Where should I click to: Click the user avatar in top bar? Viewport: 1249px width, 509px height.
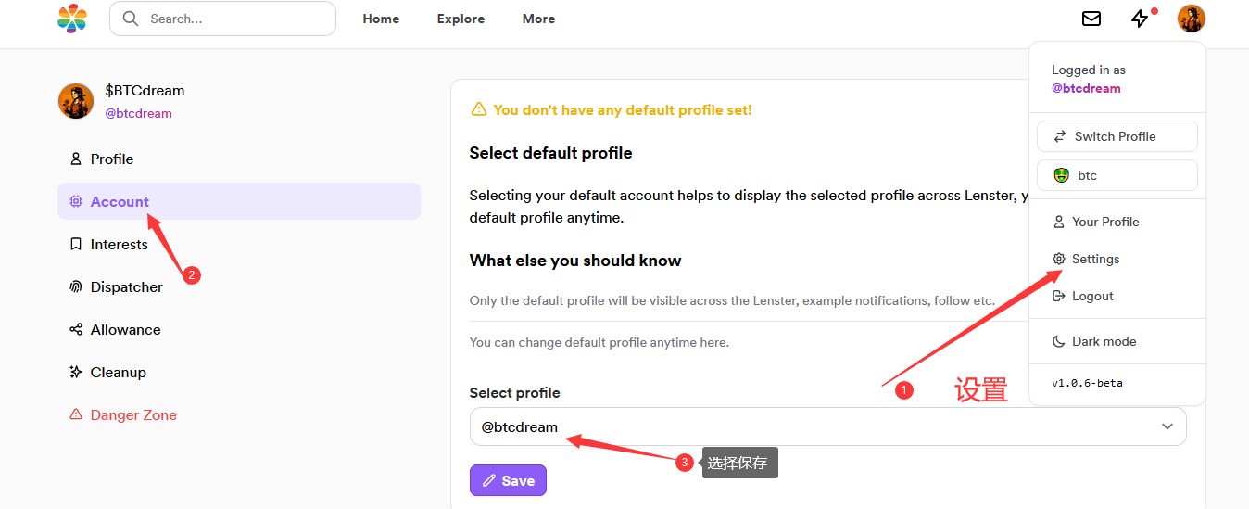point(1191,19)
